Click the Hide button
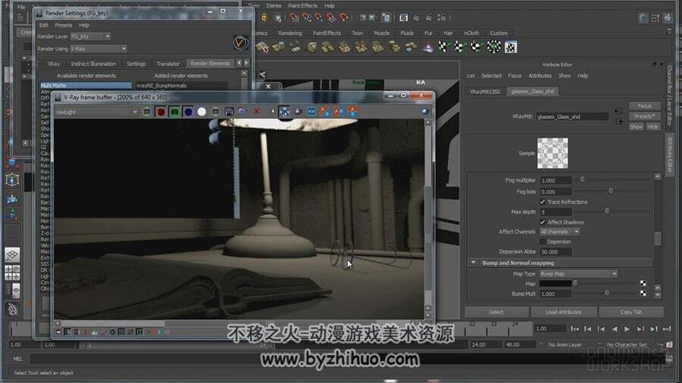 click(652, 127)
